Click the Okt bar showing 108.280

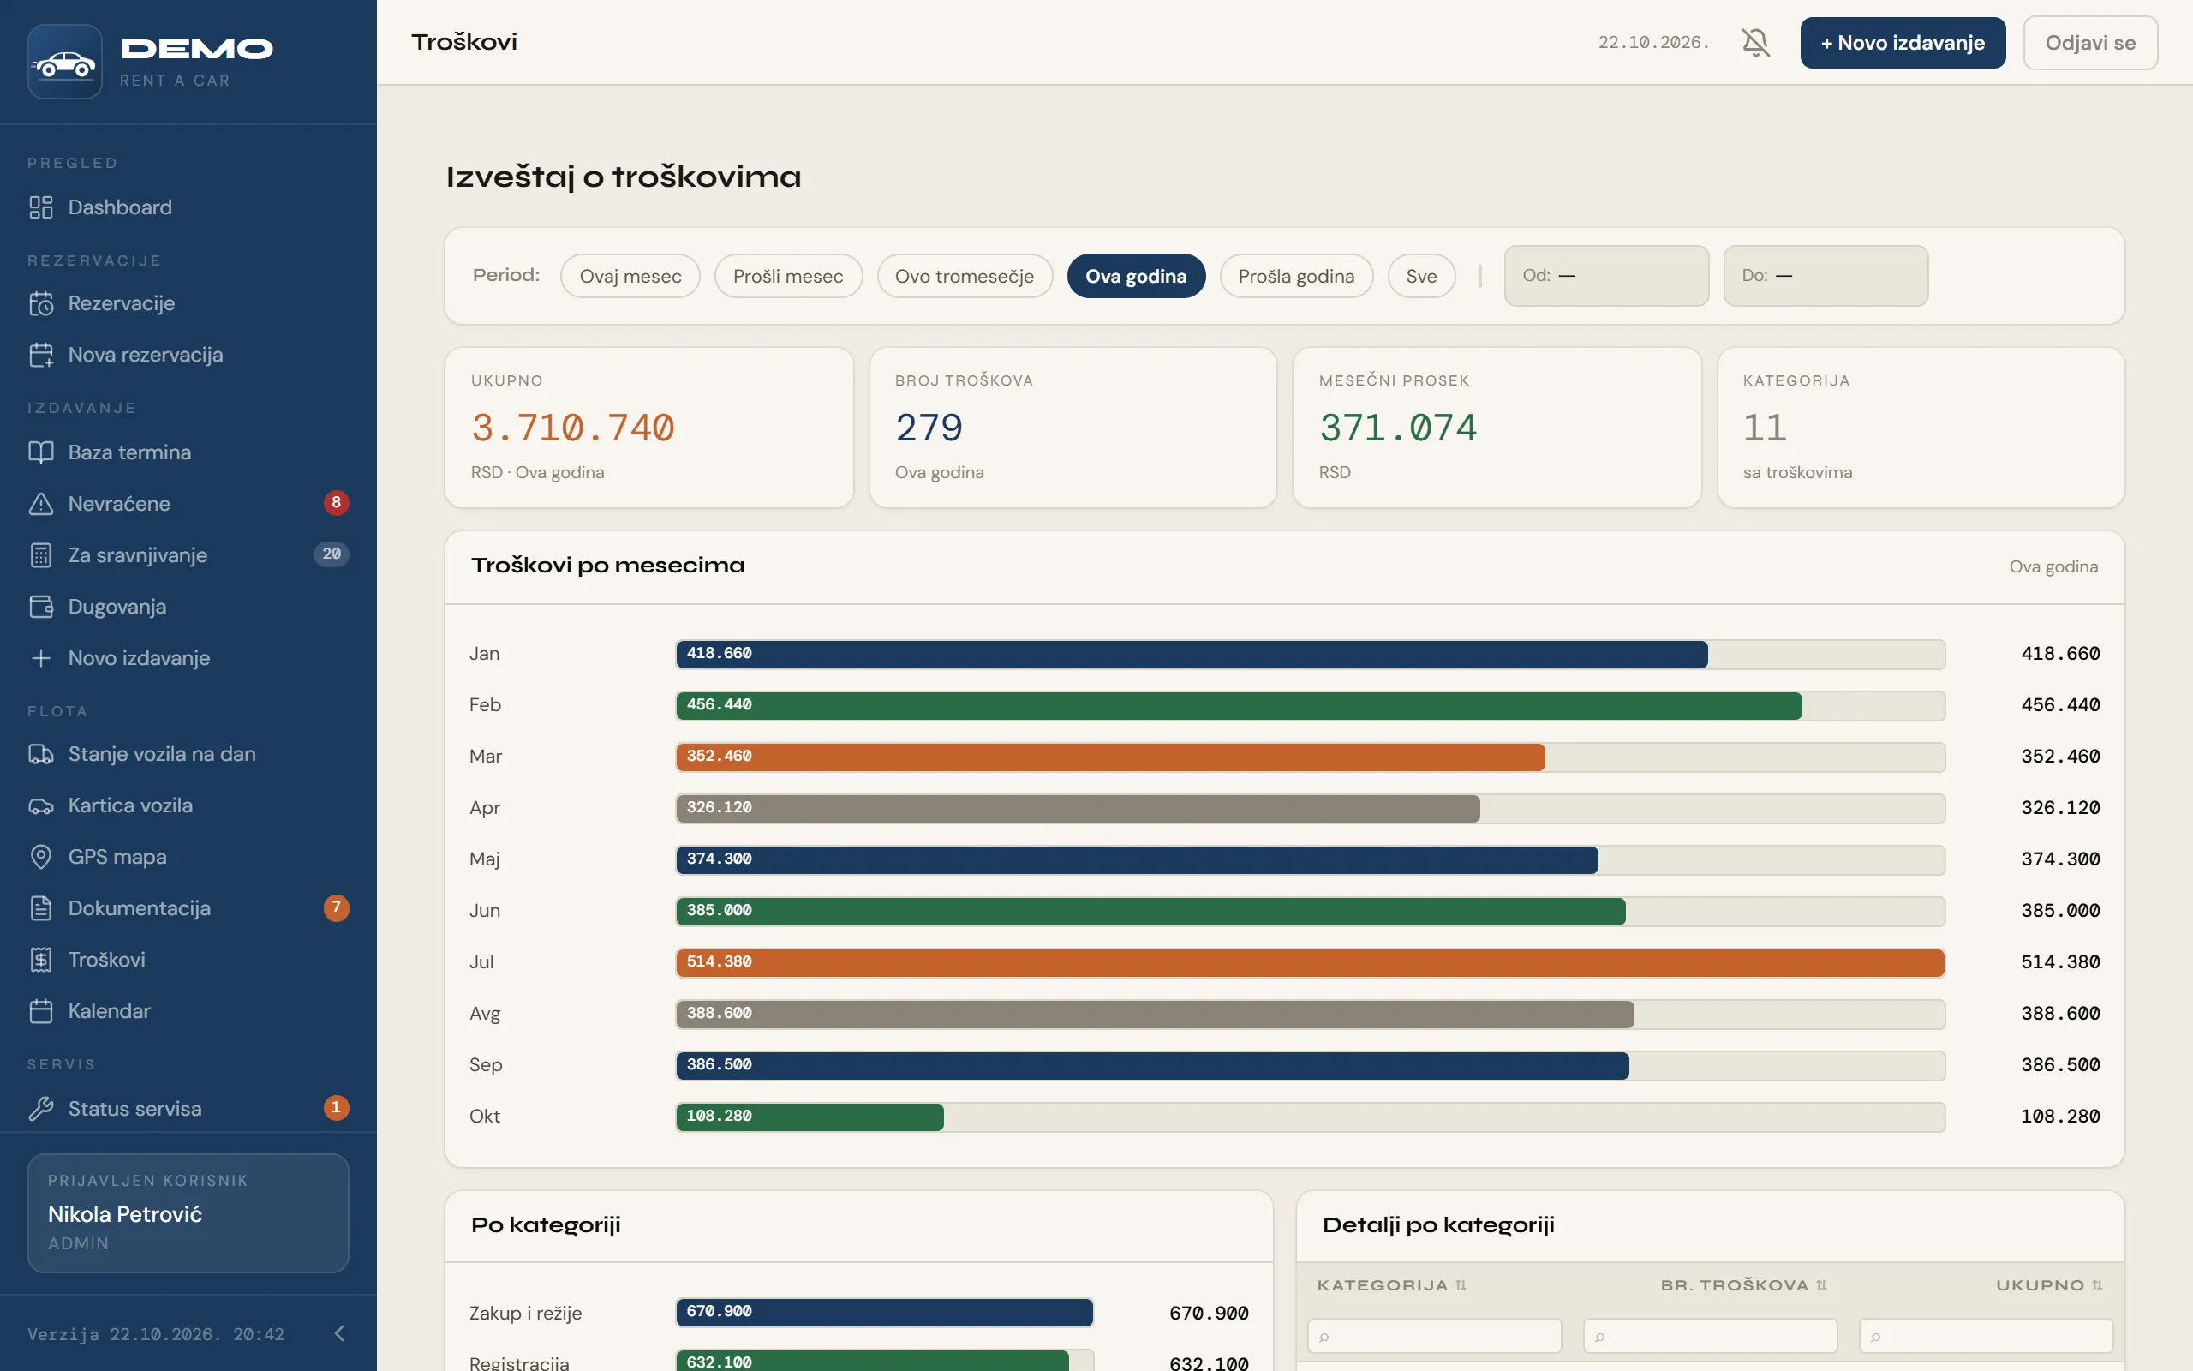810,1117
